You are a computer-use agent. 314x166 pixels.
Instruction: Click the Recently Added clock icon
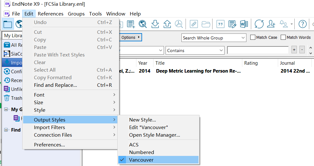click(7, 80)
